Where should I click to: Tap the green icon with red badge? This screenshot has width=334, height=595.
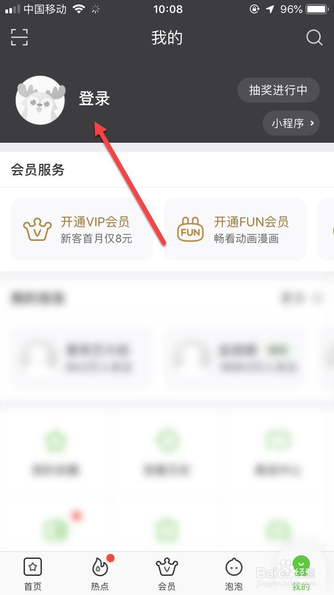click(x=56, y=530)
